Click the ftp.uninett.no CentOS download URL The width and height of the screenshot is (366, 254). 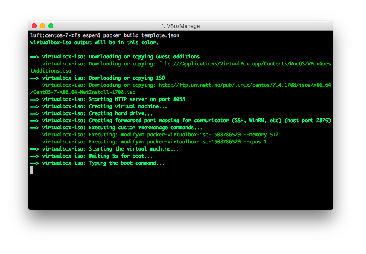[245, 85]
